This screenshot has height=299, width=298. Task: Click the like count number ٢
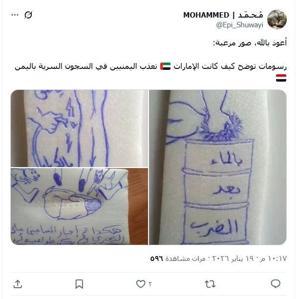pos(150,284)
